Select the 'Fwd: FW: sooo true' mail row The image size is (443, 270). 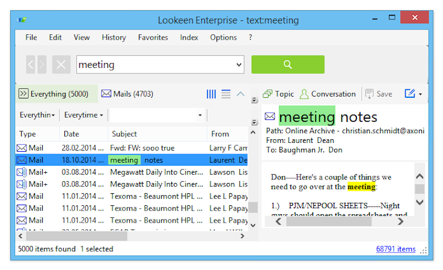(132, 148)
